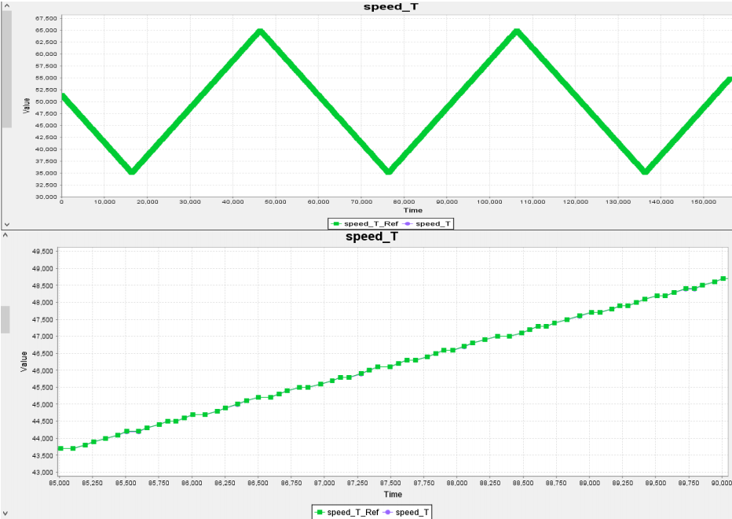732x519 pixels.
Task: Click the 30,000 value tick on top chart
Action: [46, 197]
